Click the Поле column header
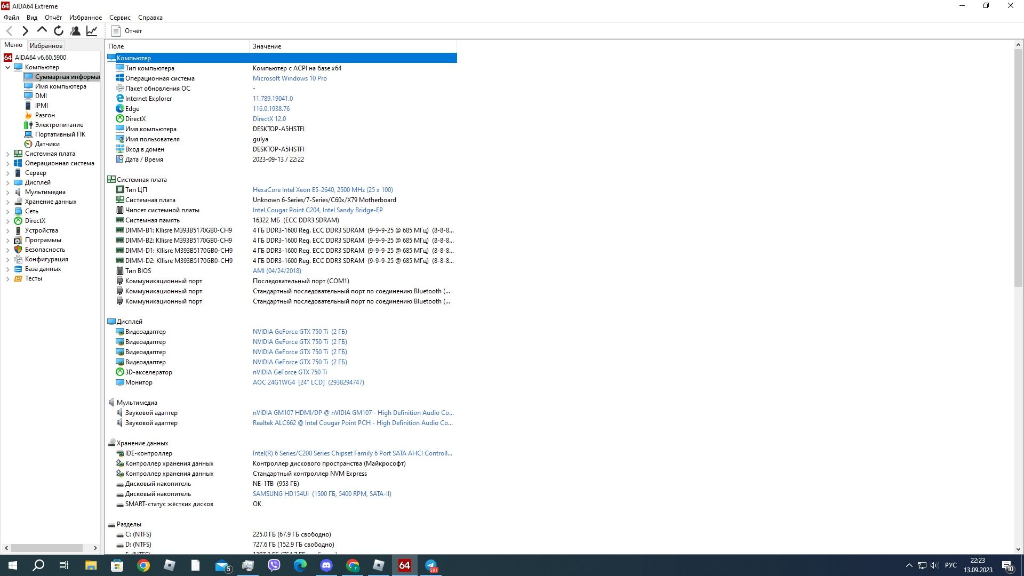 point(177,46)
